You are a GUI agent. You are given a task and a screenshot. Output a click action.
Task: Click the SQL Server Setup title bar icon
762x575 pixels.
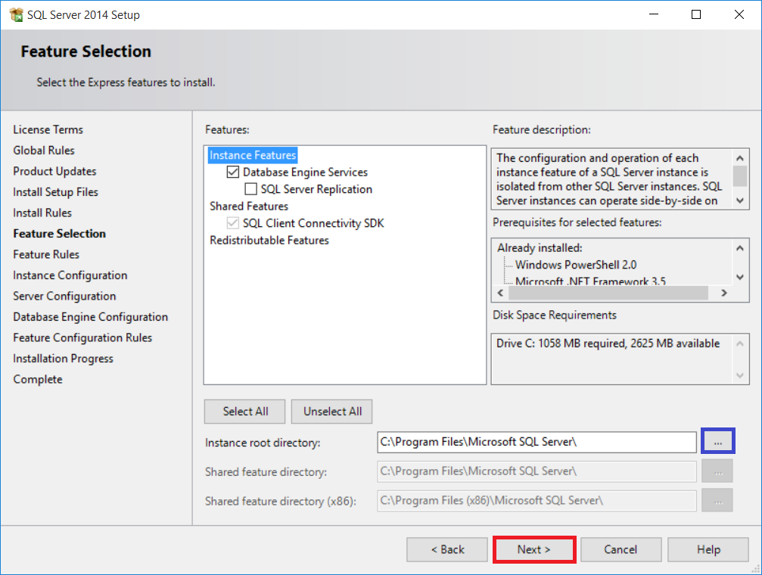16,14
